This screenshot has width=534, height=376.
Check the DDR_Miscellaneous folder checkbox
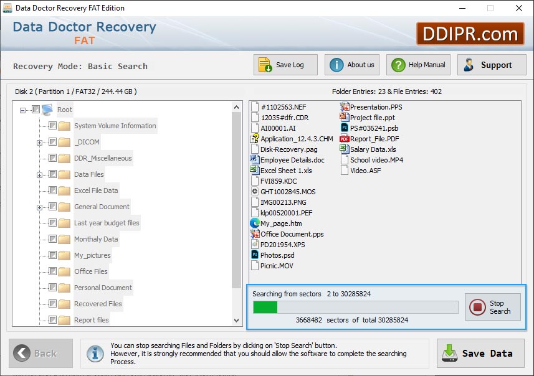click(52, 158)
